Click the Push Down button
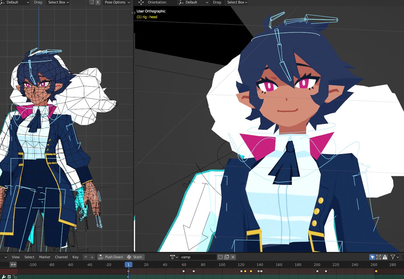Image resolution: width=404 pixels, height=279 pixels. click(x=111, y=257)
